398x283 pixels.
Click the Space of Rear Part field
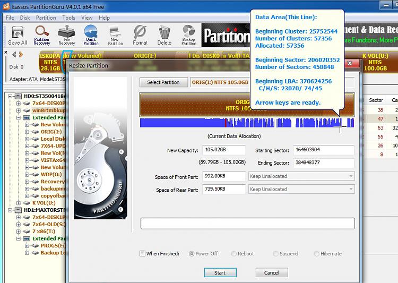[224, 189]
